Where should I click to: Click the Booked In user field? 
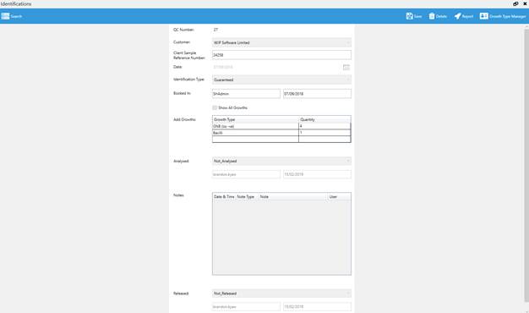coord(246,94)
